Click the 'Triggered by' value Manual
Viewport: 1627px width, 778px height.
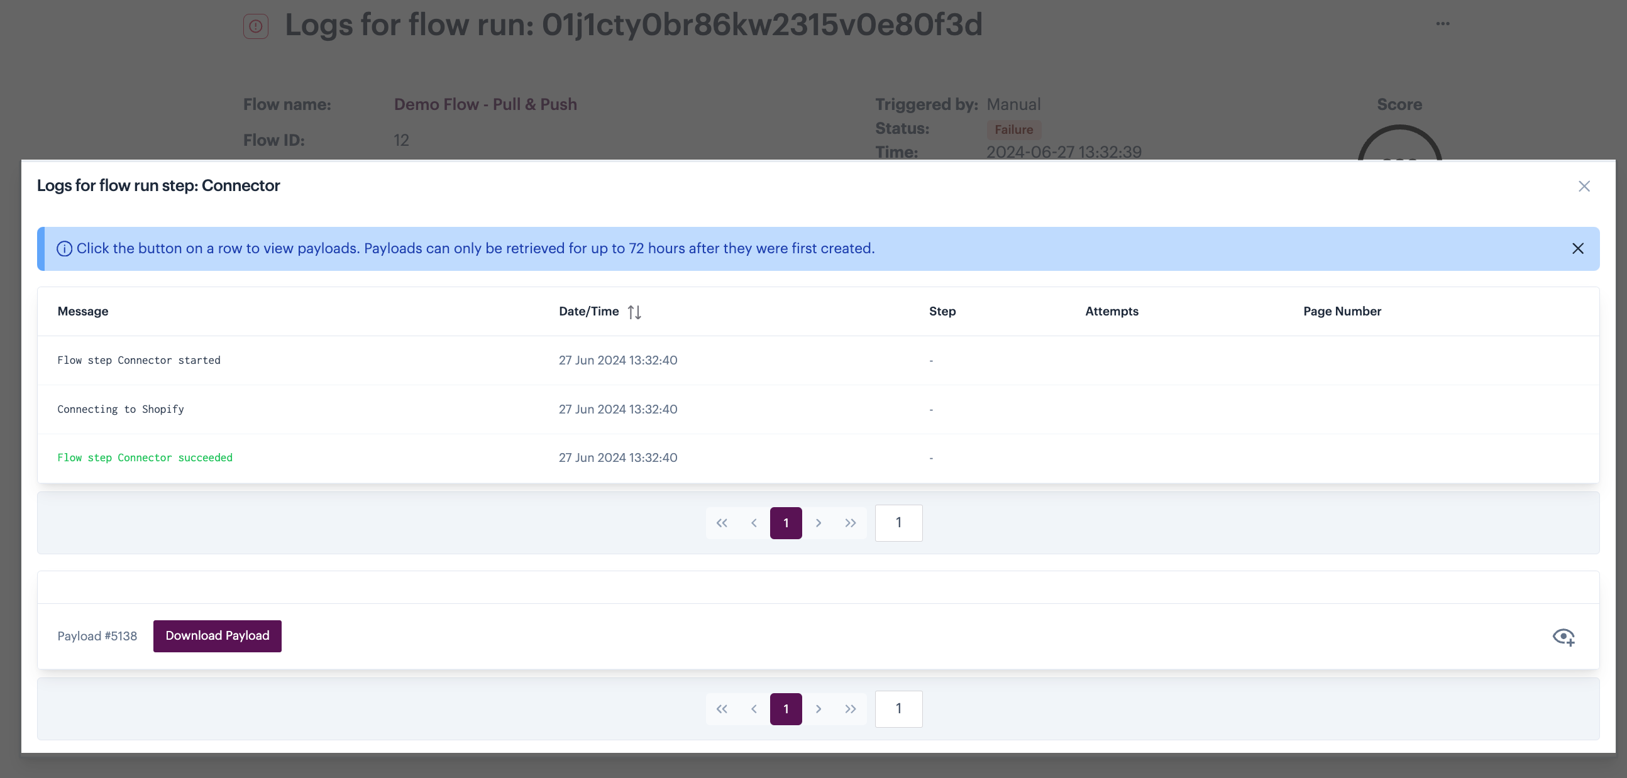click(1013, 104)
